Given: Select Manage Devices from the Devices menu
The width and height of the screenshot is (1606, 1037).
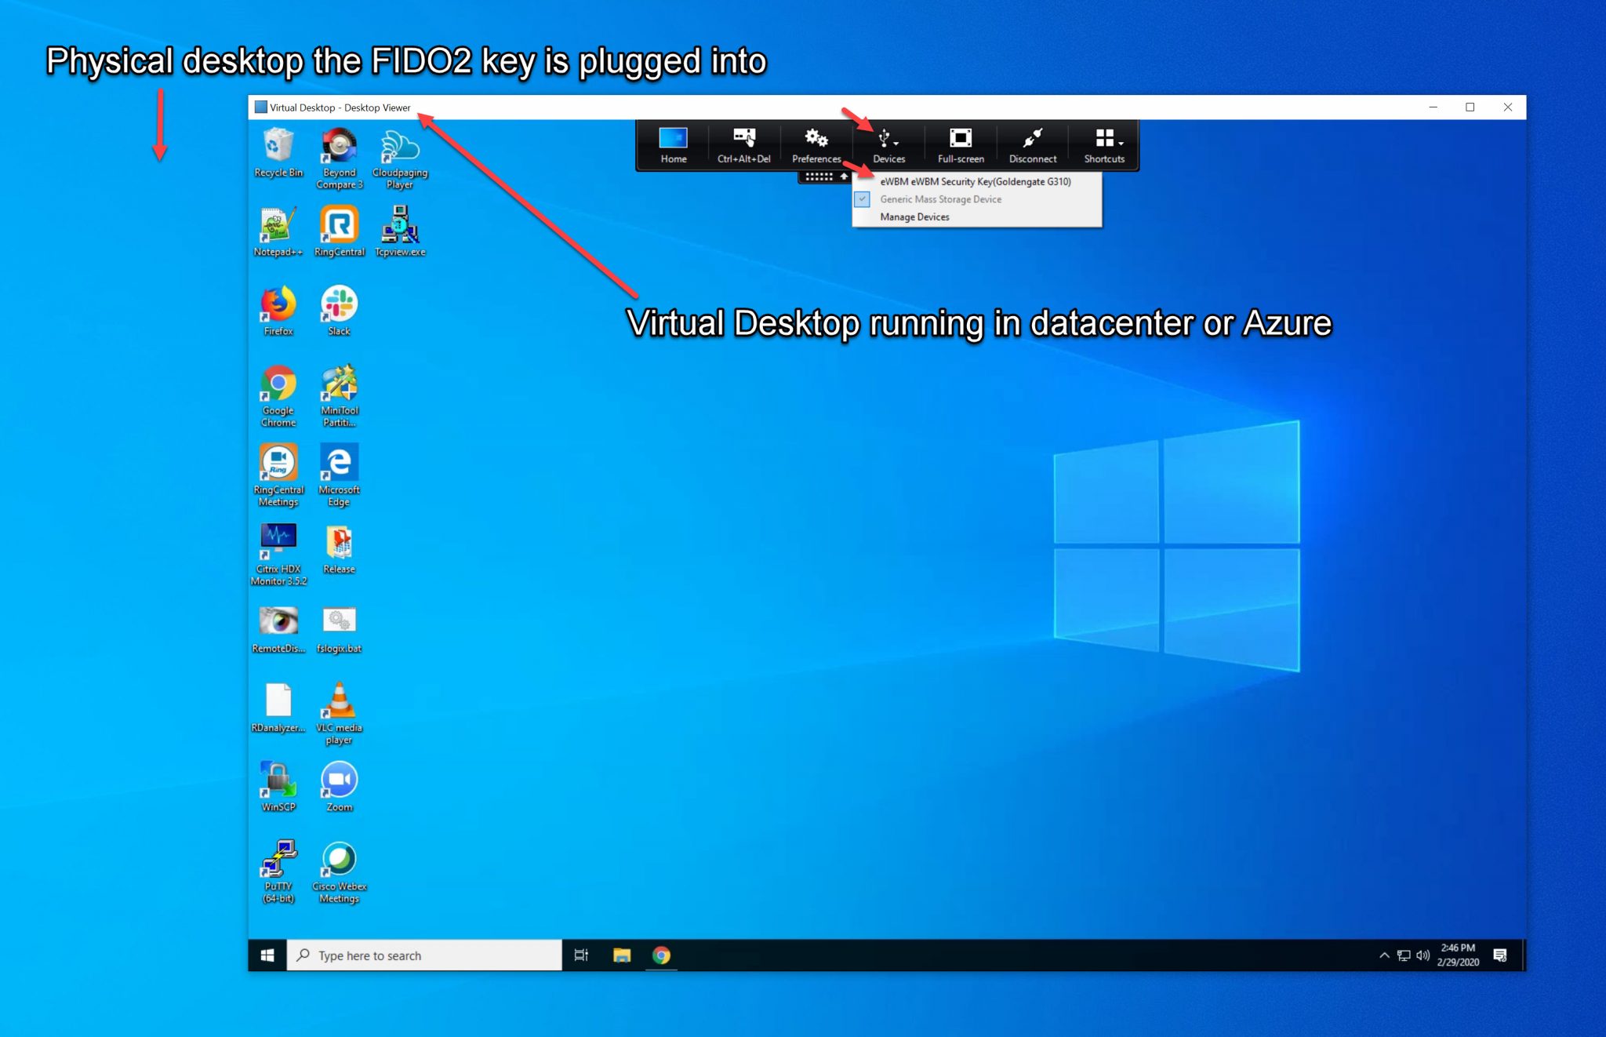Looking at the screenshot, I should (x=914, y=216).
